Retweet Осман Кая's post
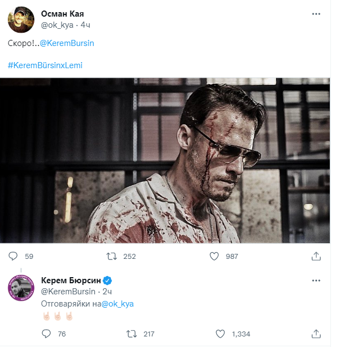 coord(111,256)
